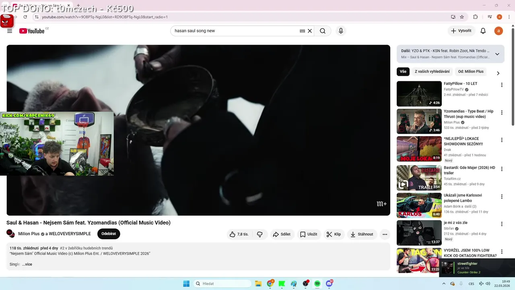
Task: Share the video via Sdílet
Action: (282, 234)
